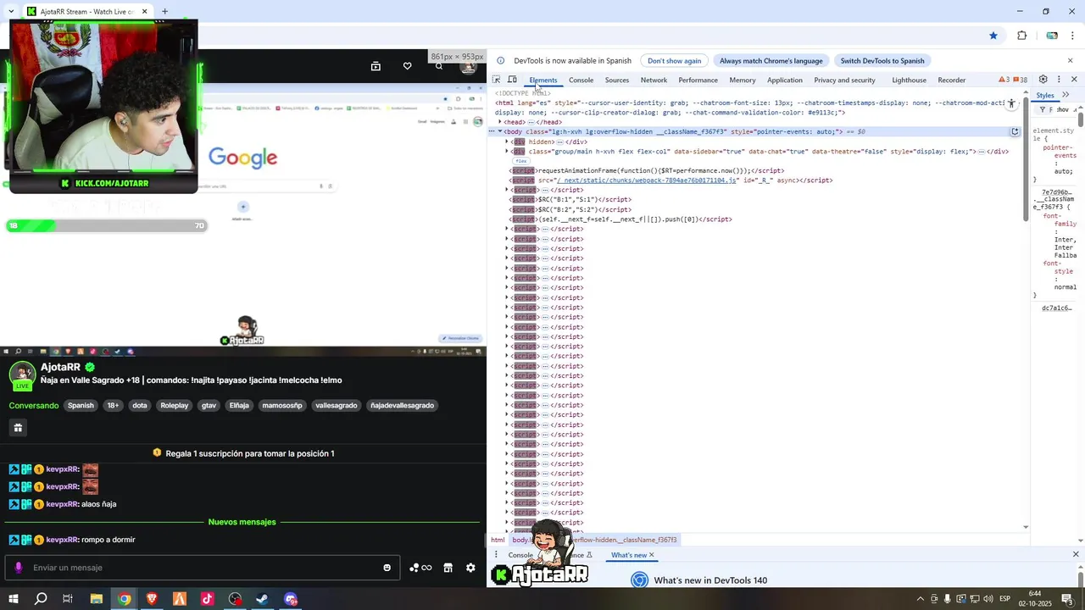This screenshot has height=610, width=1085.
Task: Click the errors count badge showing 3
Action: click(1004, 80)
